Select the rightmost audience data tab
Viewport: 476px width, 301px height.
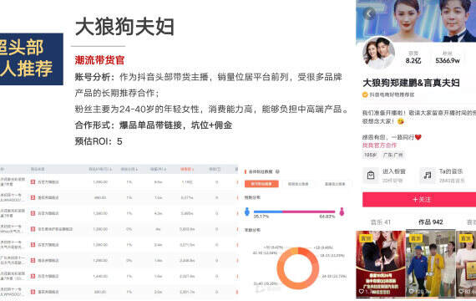[x=335, y=184]
